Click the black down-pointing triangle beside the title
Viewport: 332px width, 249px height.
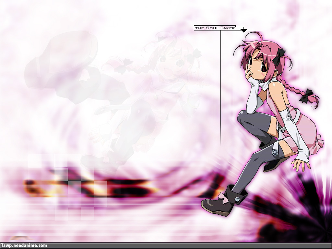click(x=243, y=31)
